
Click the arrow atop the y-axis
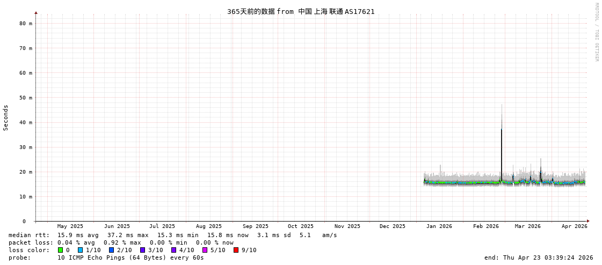(x=36, y=12)
